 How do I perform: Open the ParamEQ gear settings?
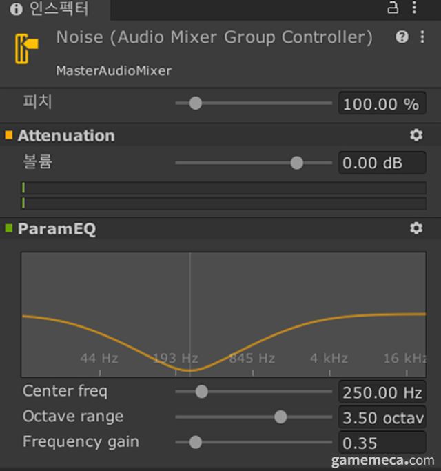tap(416, 228)
